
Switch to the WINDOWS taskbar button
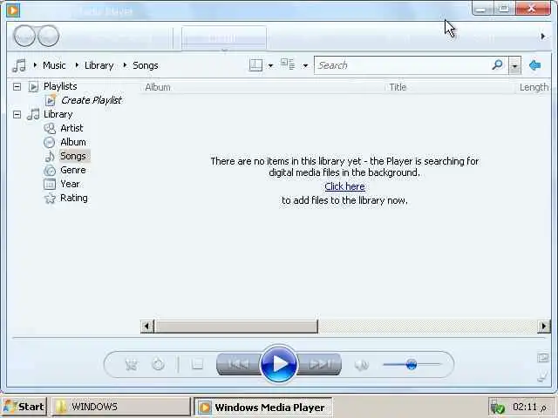click(x=121, y=407)
